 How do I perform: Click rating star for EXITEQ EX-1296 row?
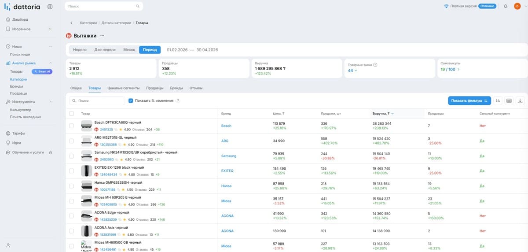[125, 174]
